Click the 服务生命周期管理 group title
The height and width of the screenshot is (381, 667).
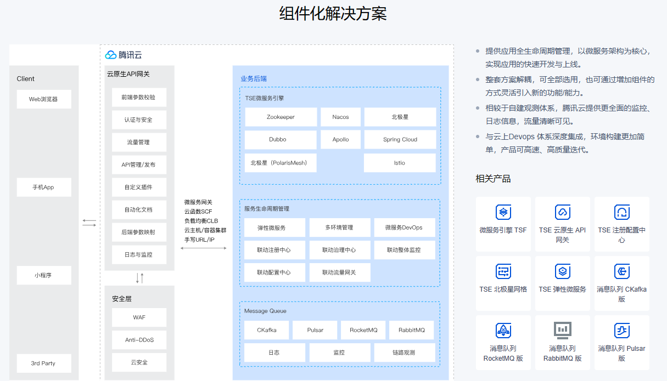[267, 209]
